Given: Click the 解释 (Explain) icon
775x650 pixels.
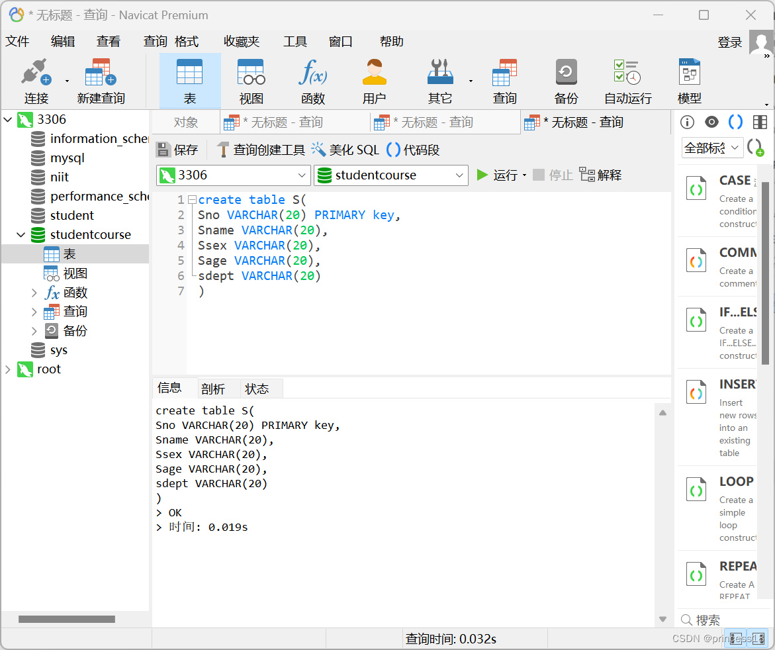Looking at the screenshot, I should [x=601, y=174].
